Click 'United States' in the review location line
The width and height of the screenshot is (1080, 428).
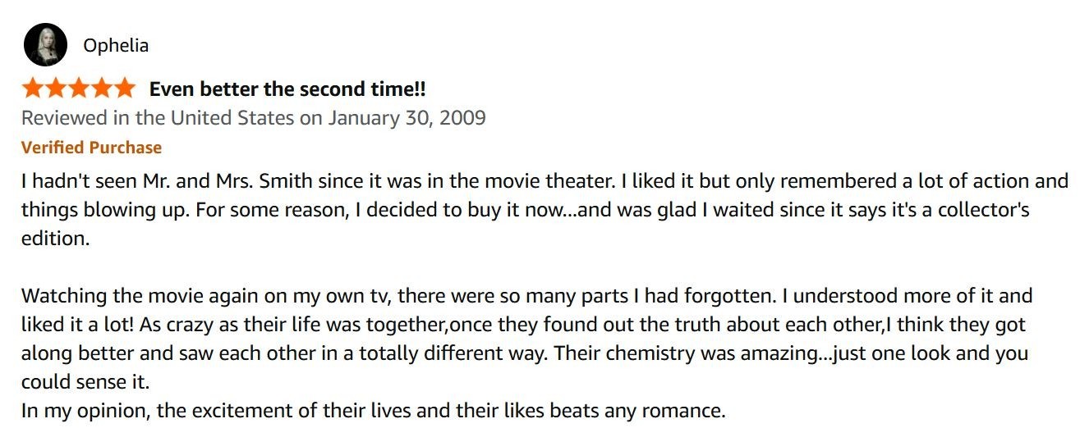pos(232,118)
